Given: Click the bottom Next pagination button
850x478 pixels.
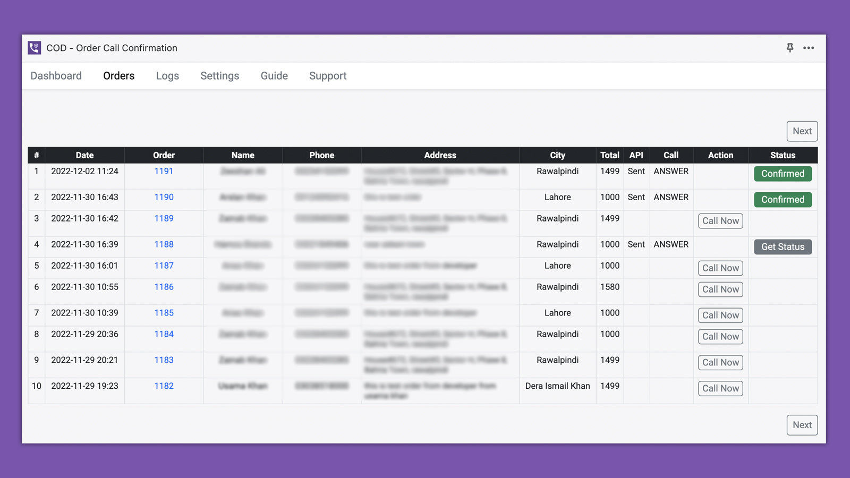Looking at the screenshot, I should 802,425.
